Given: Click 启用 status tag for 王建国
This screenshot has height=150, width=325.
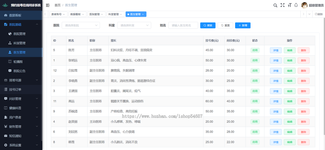Looking at the screenshot, I should click(255, 91).
